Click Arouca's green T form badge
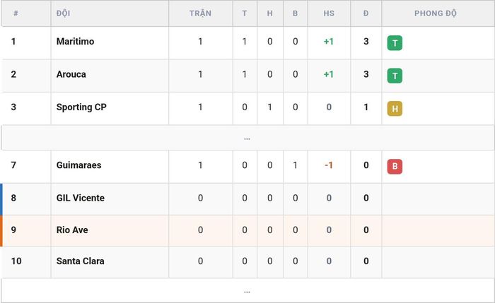495x303 pixels. click(395, 76)
